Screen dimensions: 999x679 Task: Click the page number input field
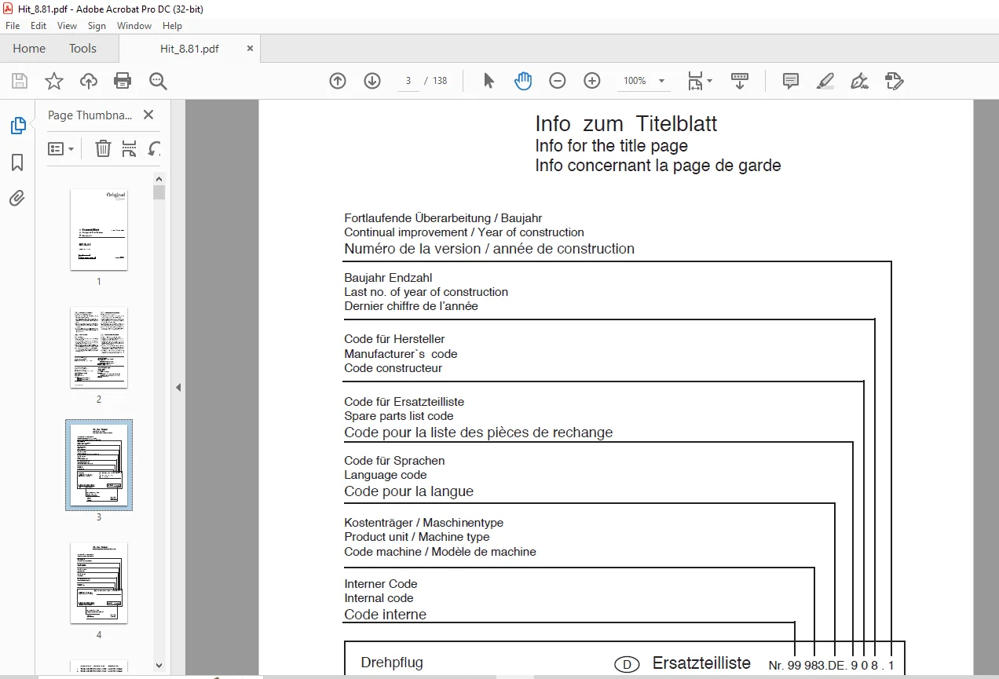(x=408, y=81)
